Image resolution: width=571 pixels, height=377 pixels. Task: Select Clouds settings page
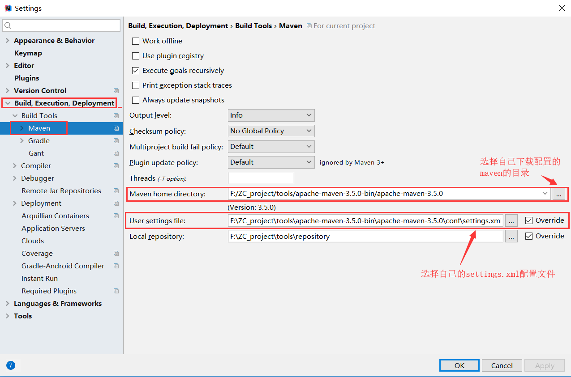coord(33,241)
